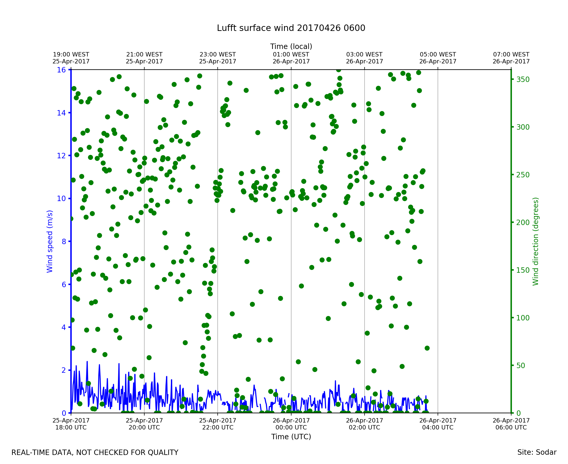The height and width of the screenshot is (464, 568).
Task: Click the '23:00 WEST' top tick label
Action: pos(218,55)
